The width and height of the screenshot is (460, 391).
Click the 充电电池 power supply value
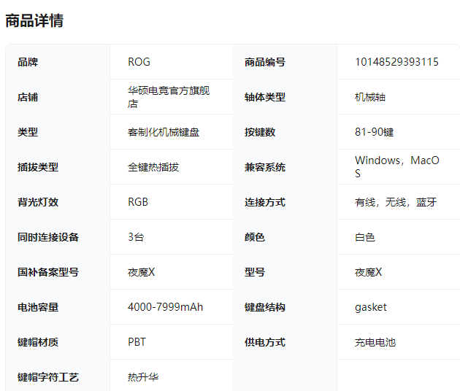375,342
